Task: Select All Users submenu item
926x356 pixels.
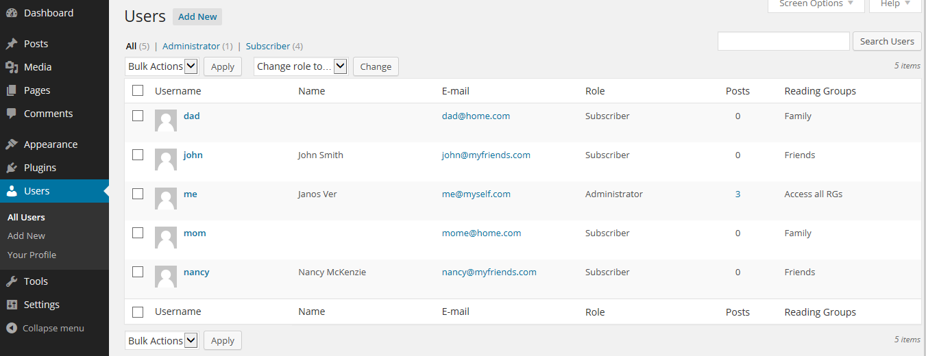Action: (26, 217)
